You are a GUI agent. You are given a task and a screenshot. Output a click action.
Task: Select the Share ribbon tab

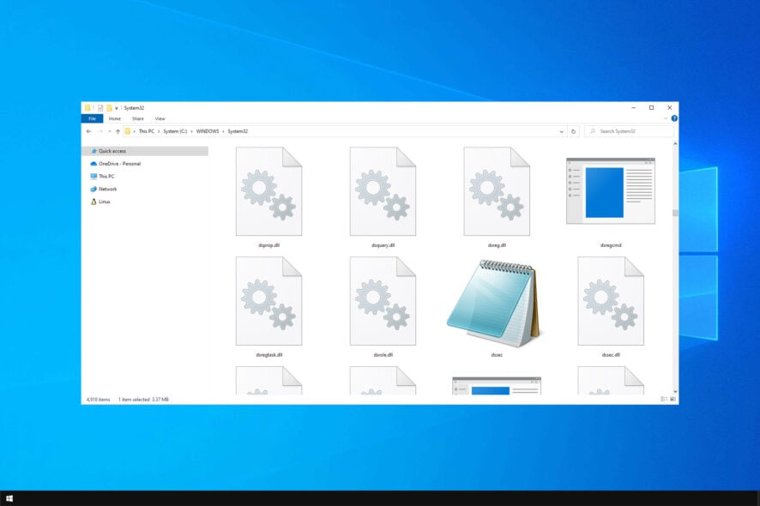point(137,118)
